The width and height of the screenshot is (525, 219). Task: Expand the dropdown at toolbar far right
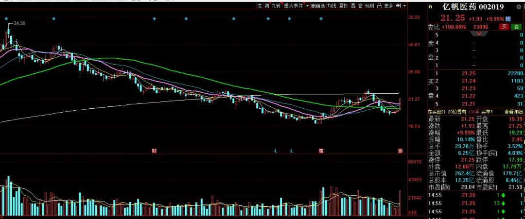404,6
